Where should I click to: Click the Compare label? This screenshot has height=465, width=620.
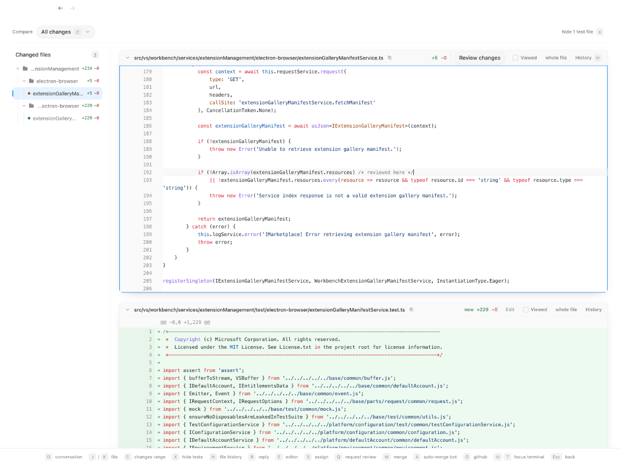click(x=22, y=32)
